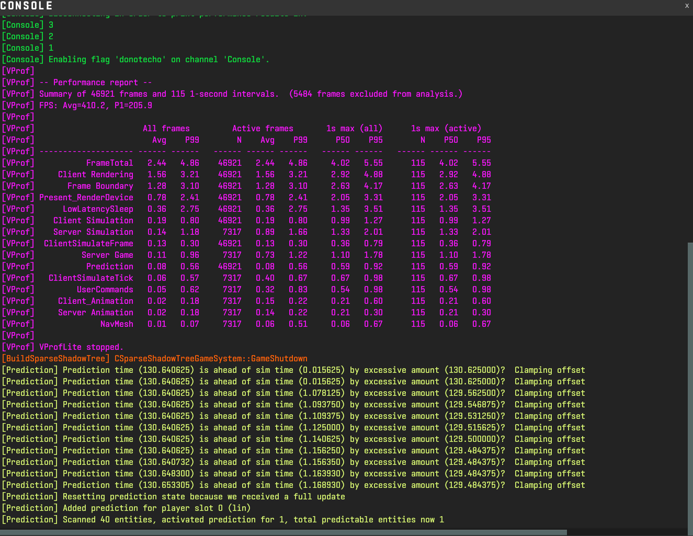
Task: Close the console window
Action: coord(686,6)
